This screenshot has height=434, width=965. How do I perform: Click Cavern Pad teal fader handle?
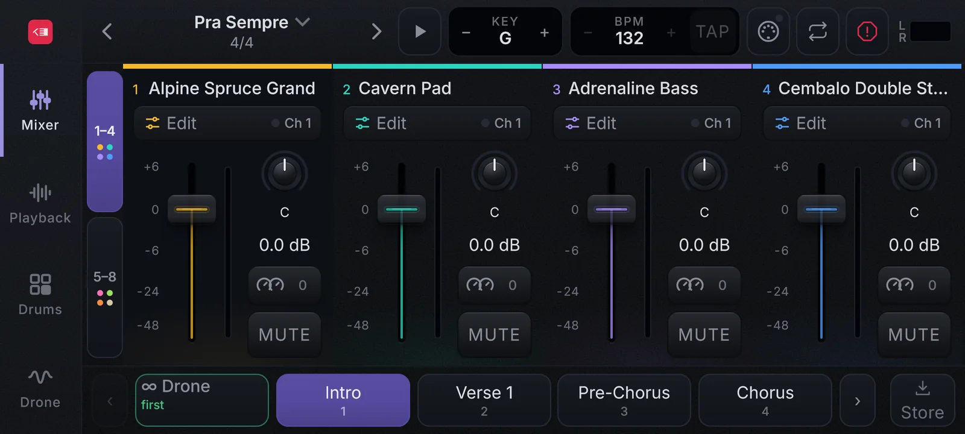(x=402, y=209)
